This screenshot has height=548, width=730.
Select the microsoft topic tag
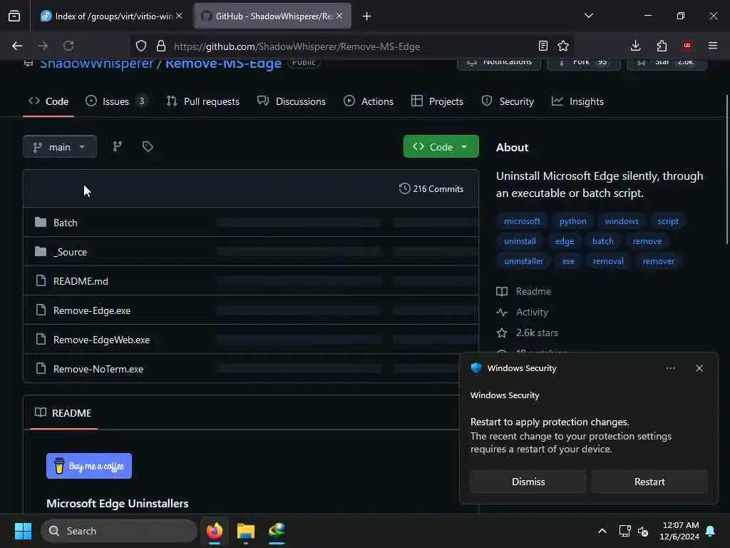coord(522,221)
